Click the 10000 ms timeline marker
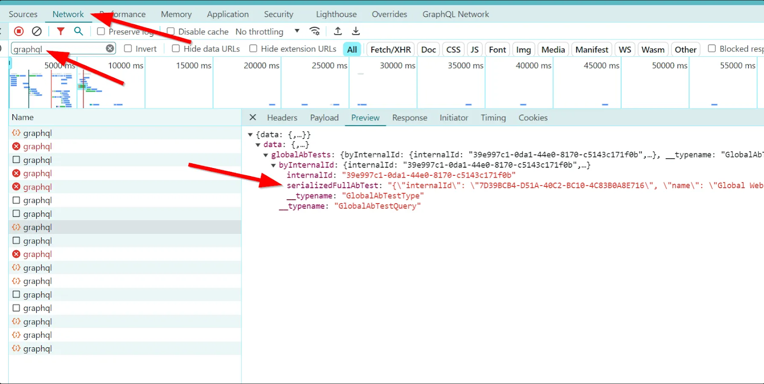Screen dimensions: 764x384 click(126, 65)
